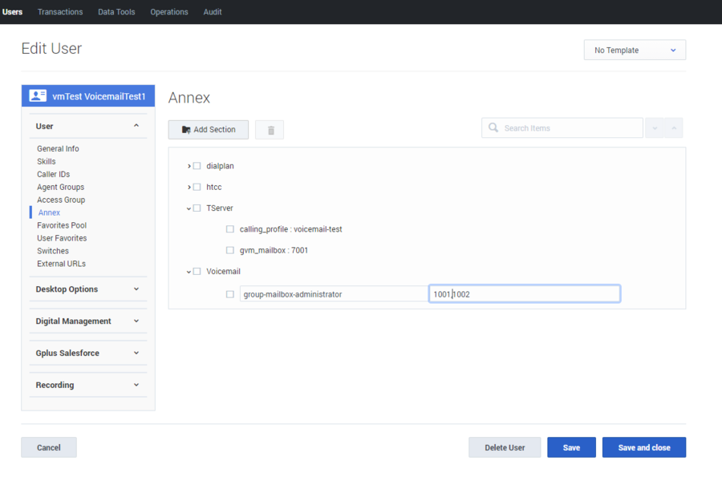Click the search previous up-arrow button
The width and height of the screenshot is (722, 485).
click(674, 128)
